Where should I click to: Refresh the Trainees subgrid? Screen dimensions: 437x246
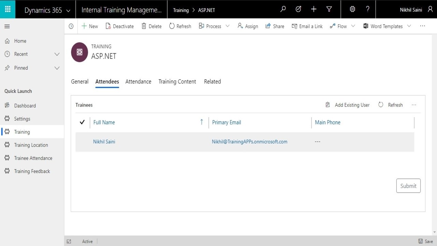click(391, 105)
